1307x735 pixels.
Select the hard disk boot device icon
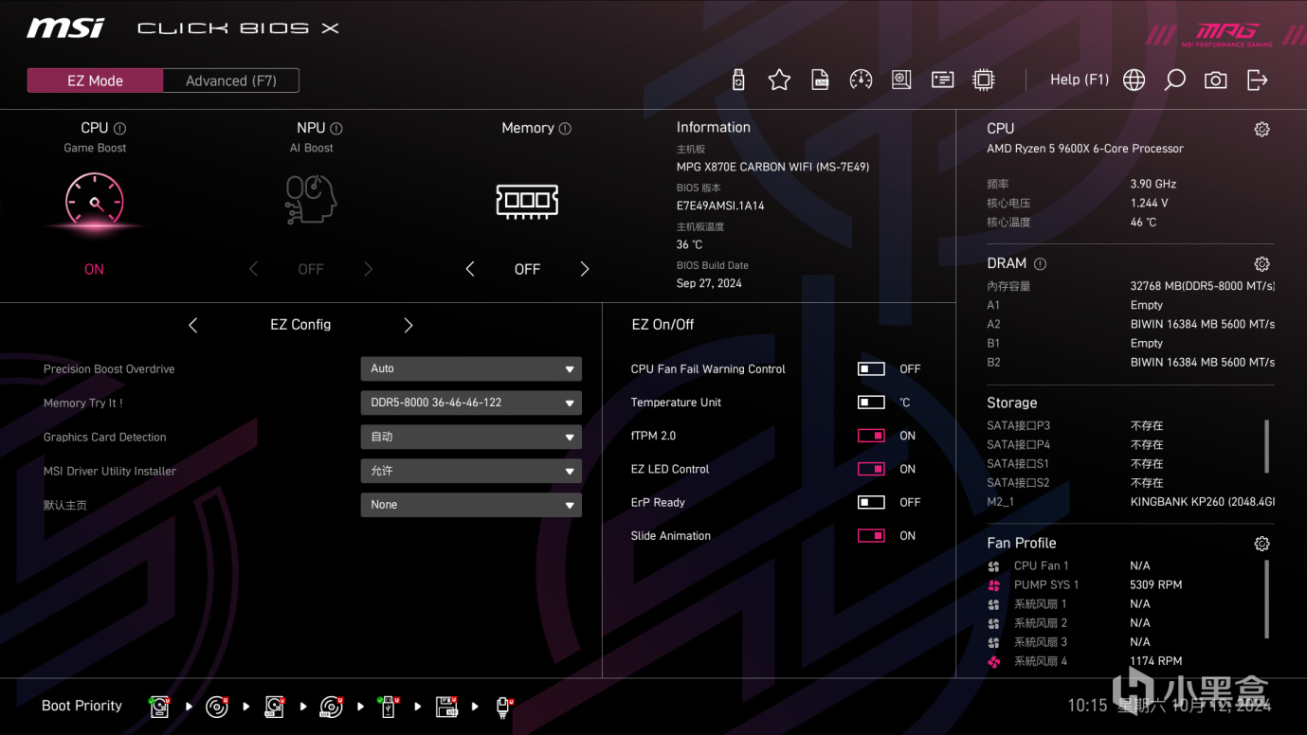[x=159, y=707]
